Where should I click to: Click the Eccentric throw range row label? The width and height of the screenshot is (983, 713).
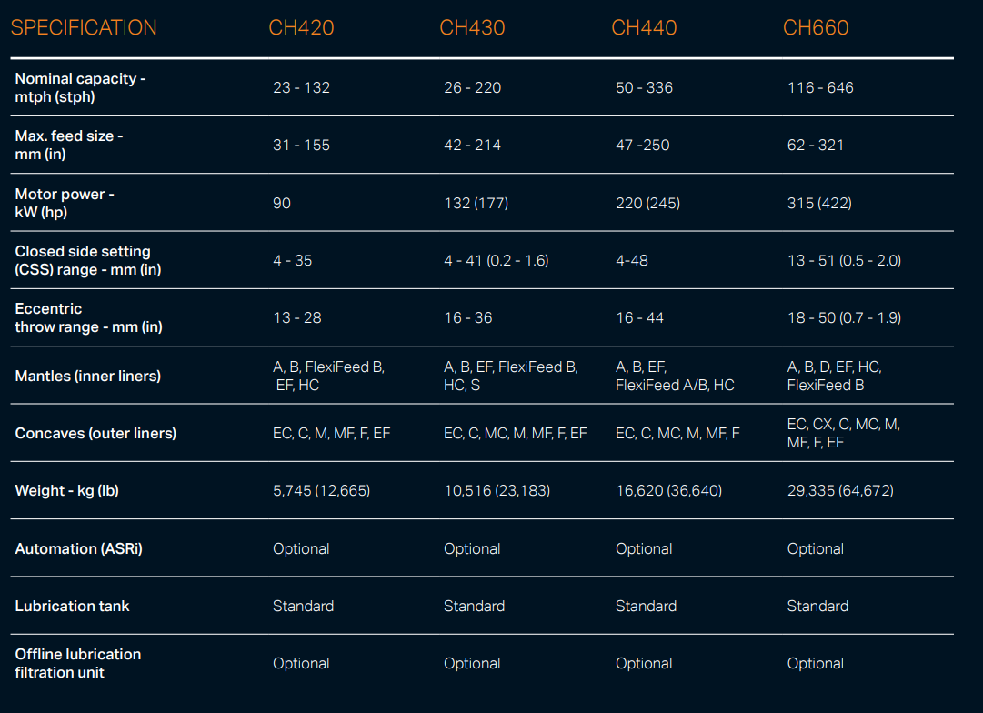coord(88,317)
